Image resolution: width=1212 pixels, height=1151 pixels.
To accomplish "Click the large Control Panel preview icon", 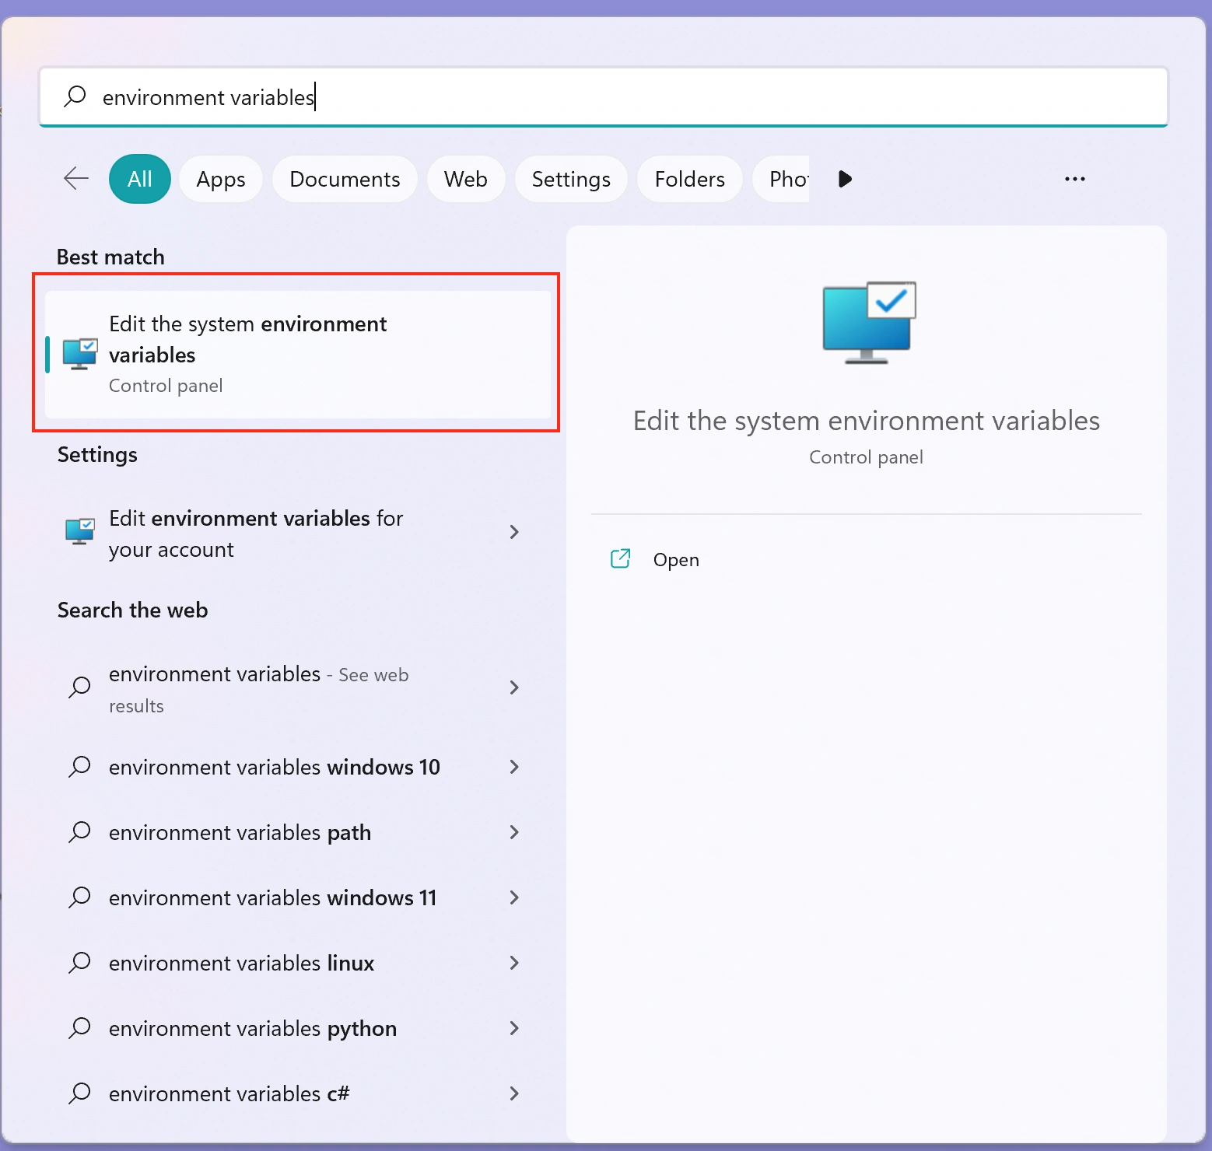I will point(867,323).
